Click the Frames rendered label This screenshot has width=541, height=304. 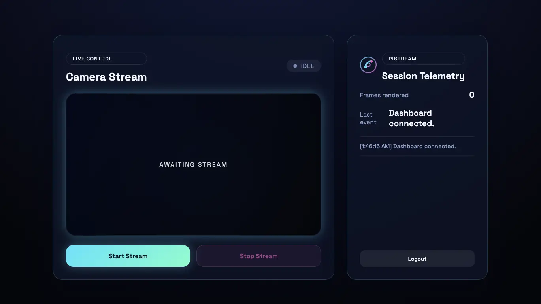tap(384, 95)
